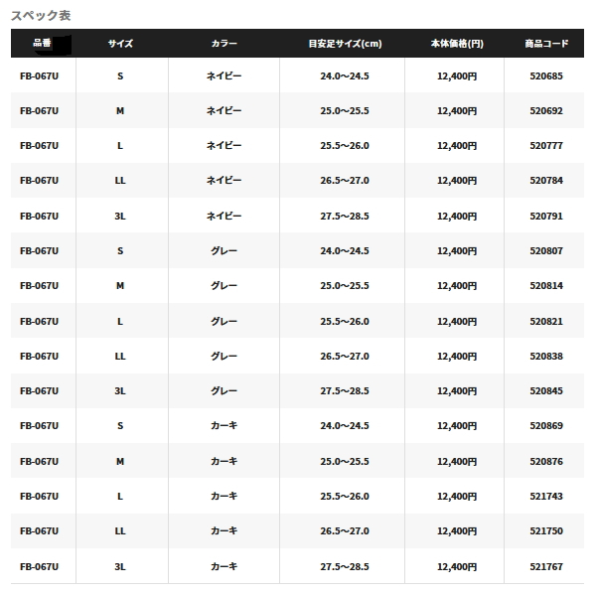Select product code 520791 for 3L ネイビー

coord(546,216)
